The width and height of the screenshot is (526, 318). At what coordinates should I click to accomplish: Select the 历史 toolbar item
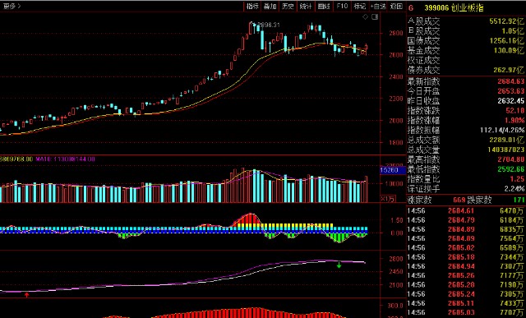pos(288,6)
